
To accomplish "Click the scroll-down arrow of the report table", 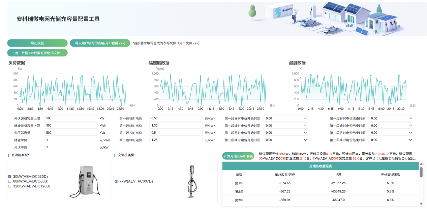I will click(421, 204).
